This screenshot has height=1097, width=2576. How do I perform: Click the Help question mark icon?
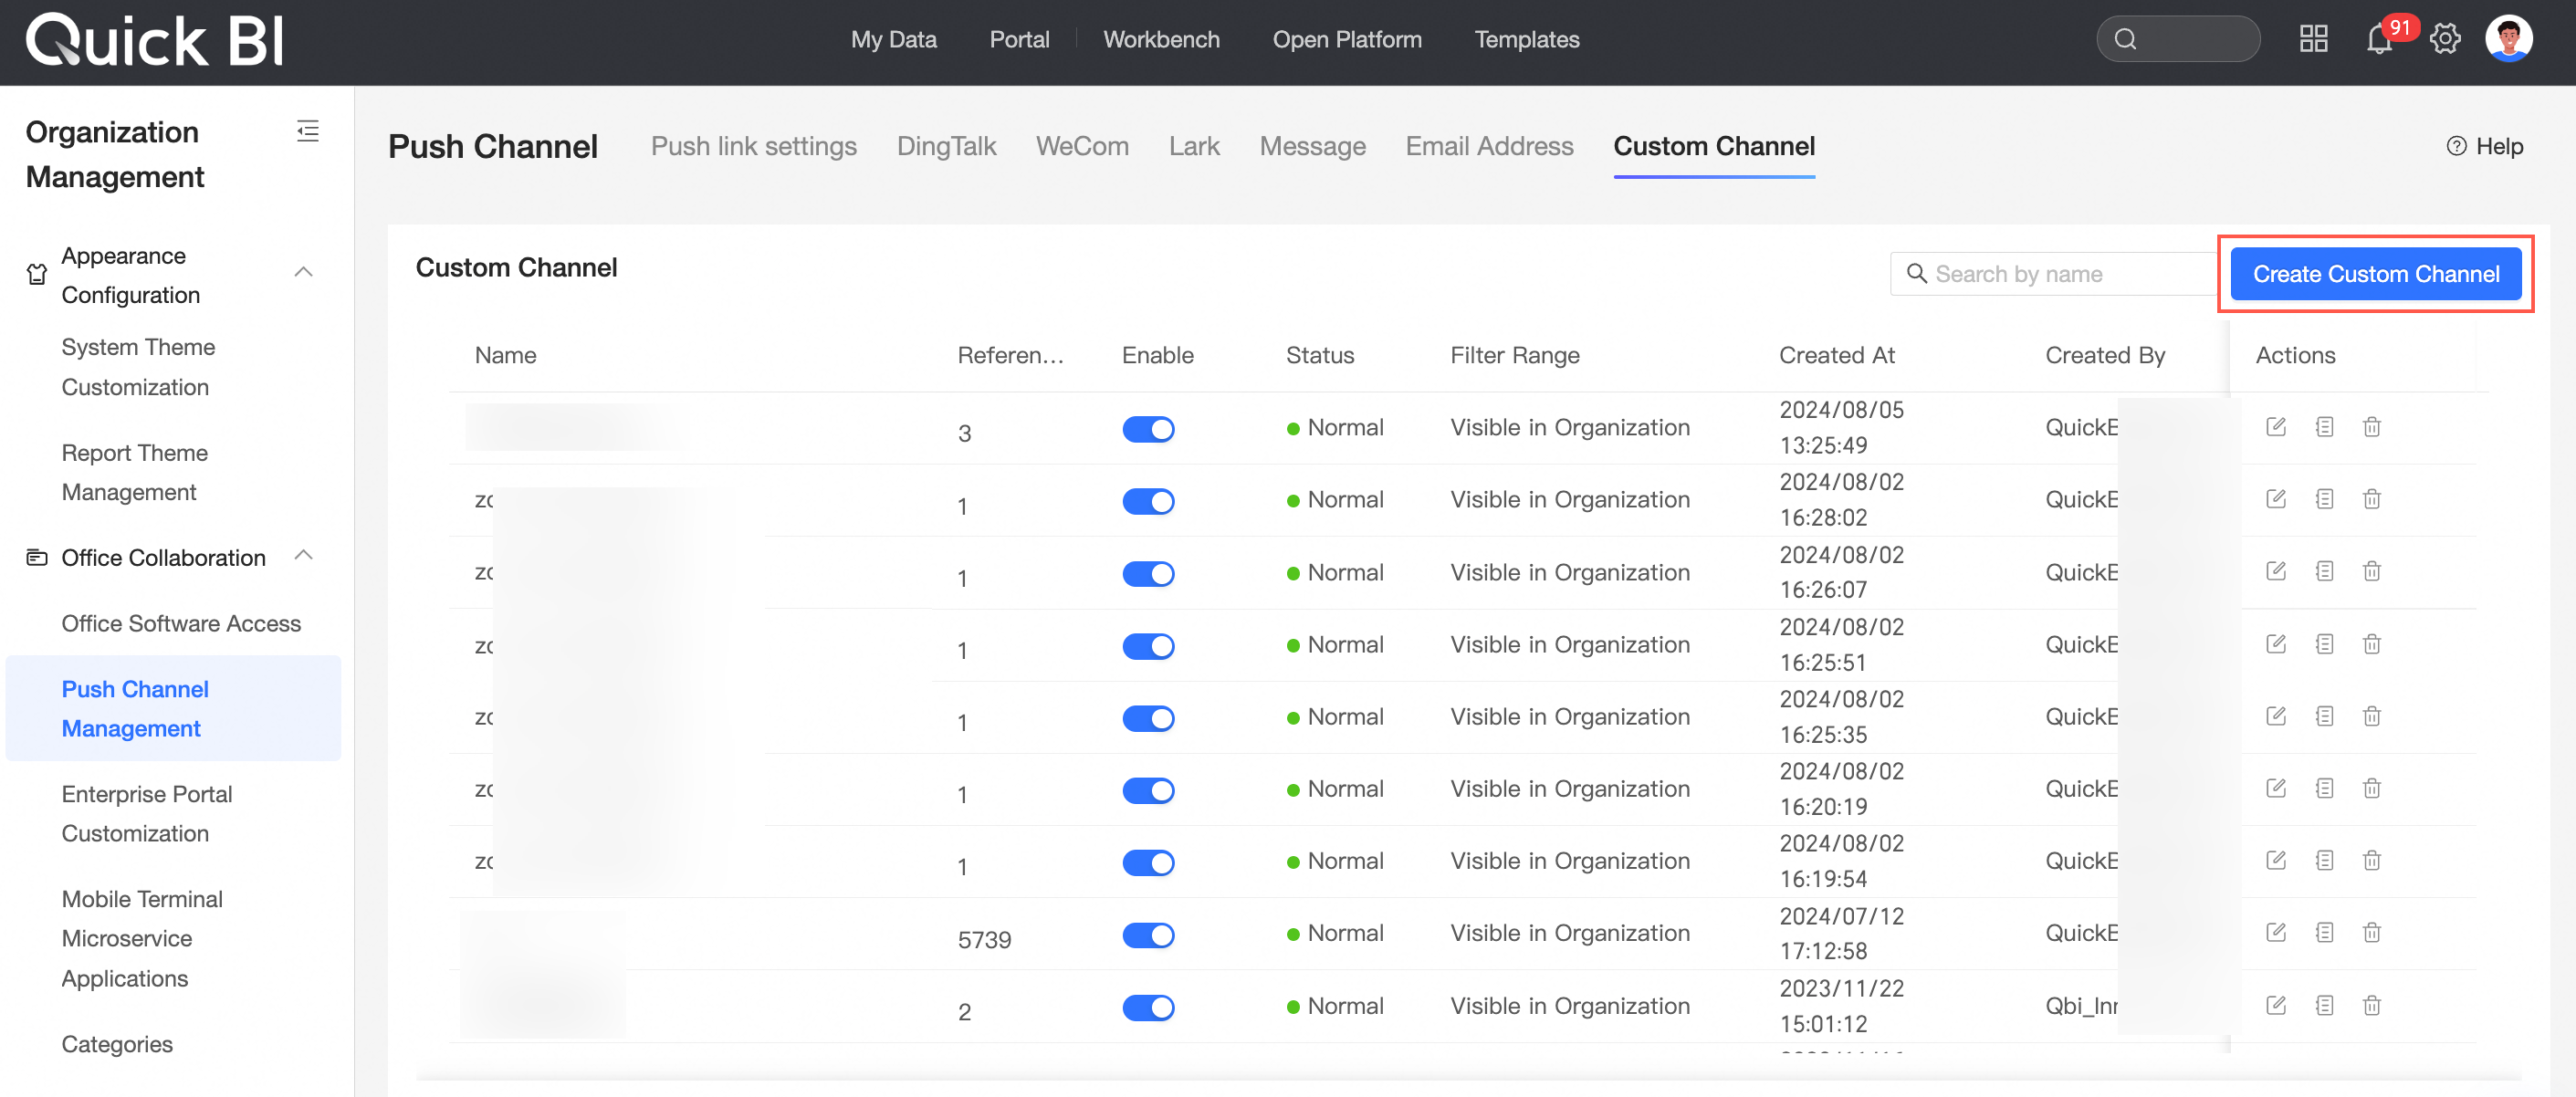[x=2456, y=146]
